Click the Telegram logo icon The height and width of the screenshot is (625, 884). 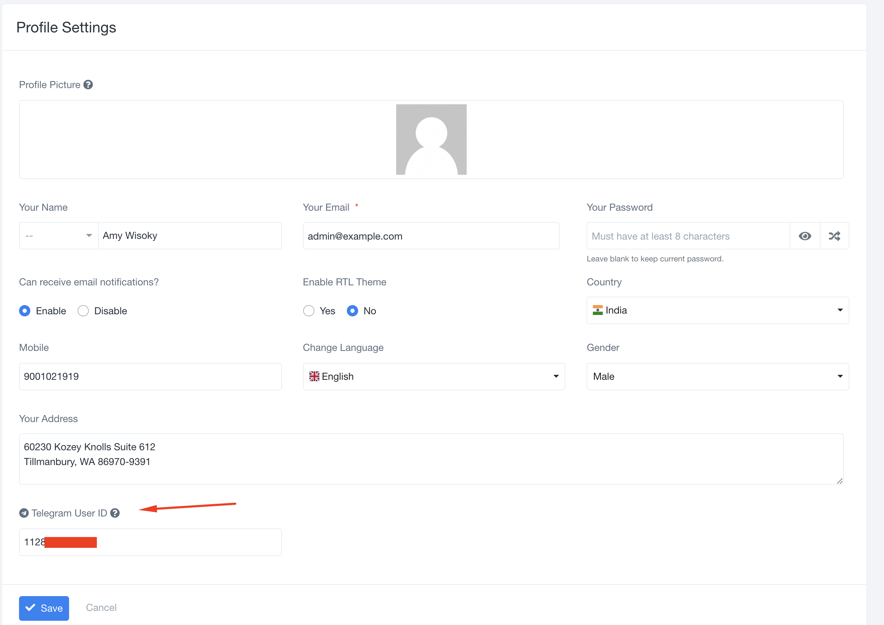(x=24, y=513)
